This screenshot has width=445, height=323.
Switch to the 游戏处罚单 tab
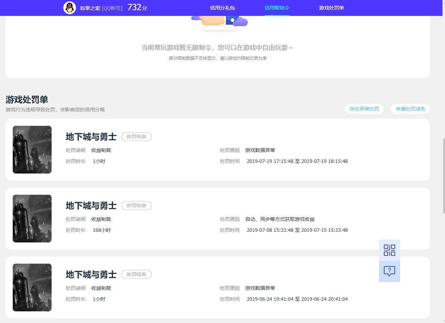point(332,8)
